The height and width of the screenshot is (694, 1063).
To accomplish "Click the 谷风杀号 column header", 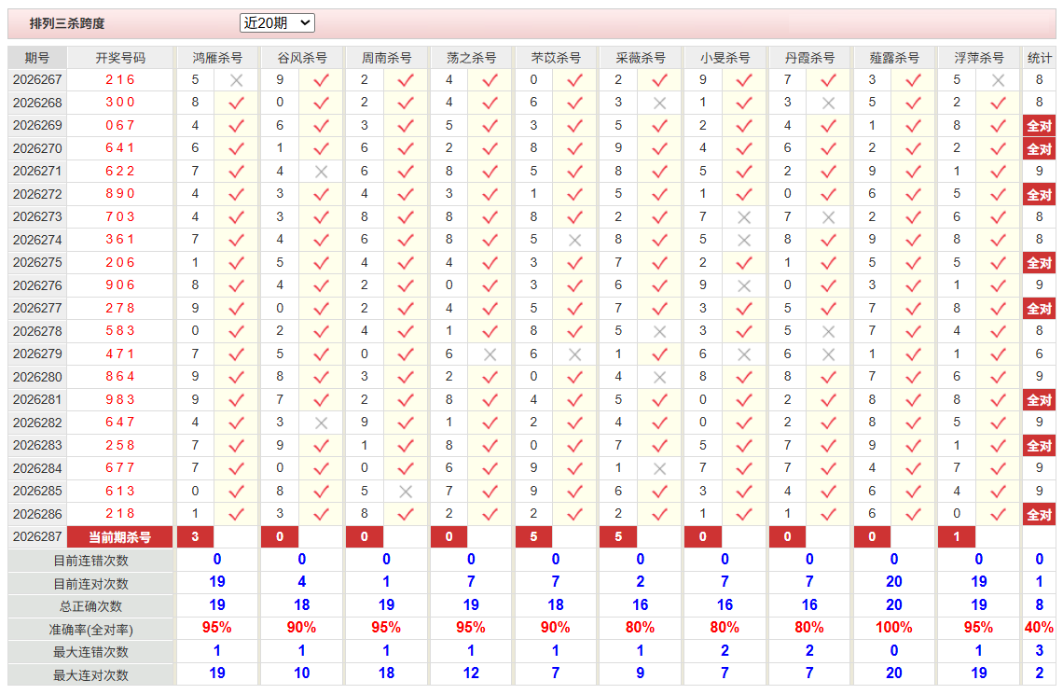I will click(302, 58).
